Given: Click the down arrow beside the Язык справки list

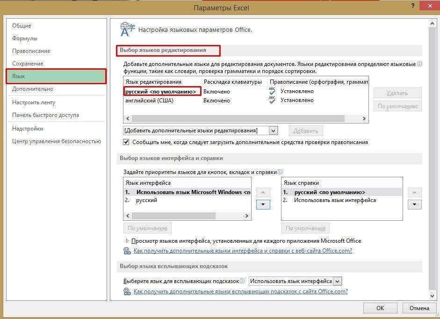Looking at the screenshot, I should tap(414, 204).
